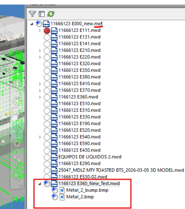Refresh the Vault Browser list
The image size is (185, 209).
tap(51, 14)
